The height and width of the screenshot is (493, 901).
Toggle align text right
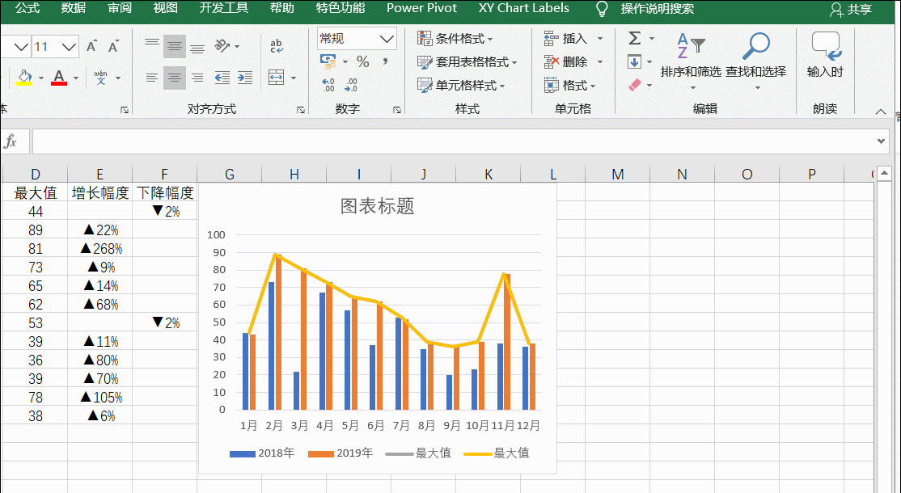click(197, 78)
